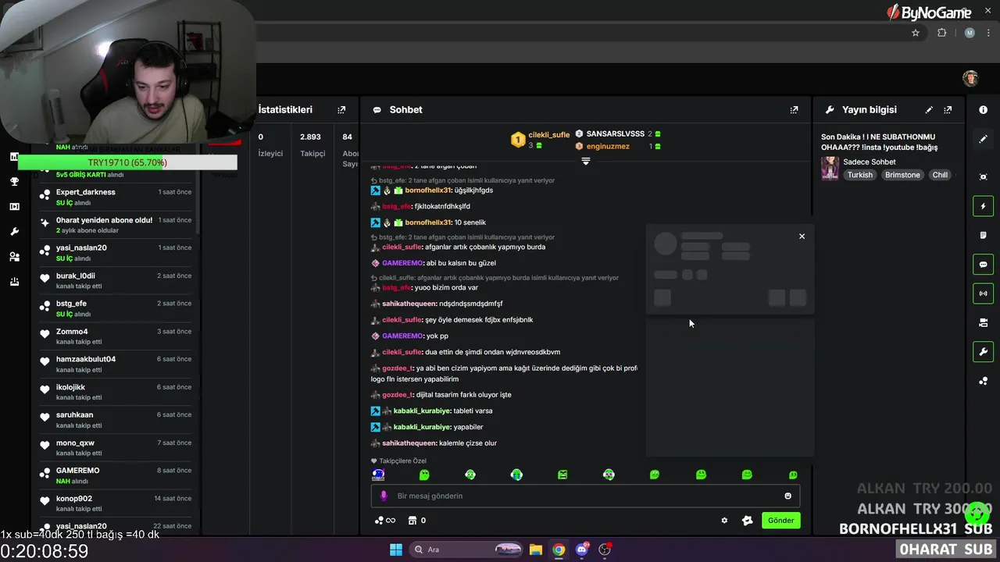Select mono_qxw follow activity row
The height and width of the screenshot is (562, 1000).
pos(116,448)
